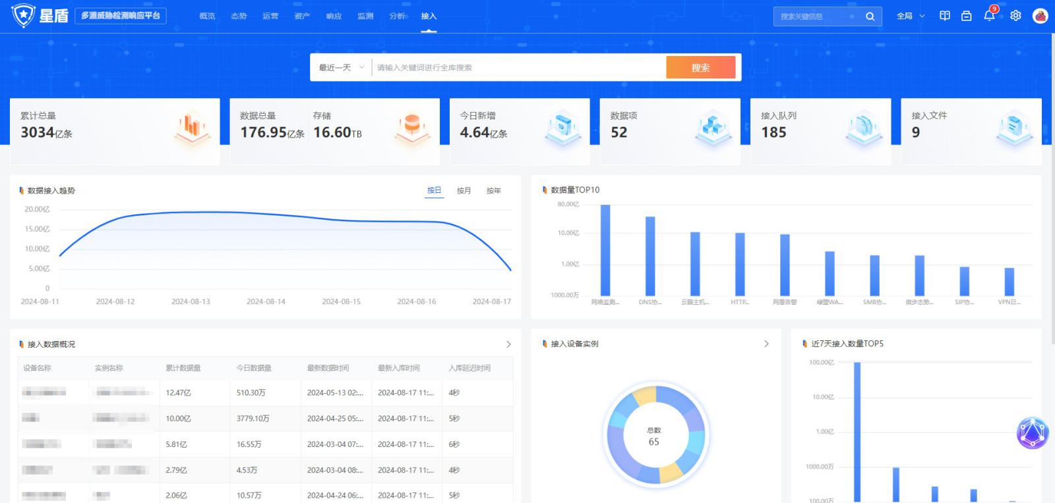Viewport: 1055px width, 503px height.
Task: Go to the 态势 menu tab
Action: pos(239,16)
